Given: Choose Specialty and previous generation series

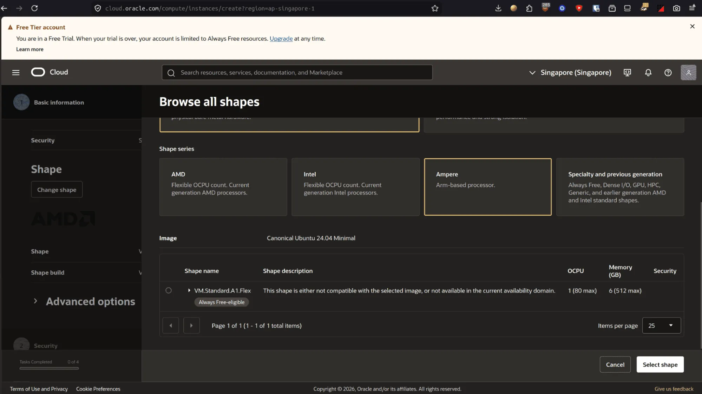Looking at the screenshot, I should pyautogui.click(x=620, y=187).
